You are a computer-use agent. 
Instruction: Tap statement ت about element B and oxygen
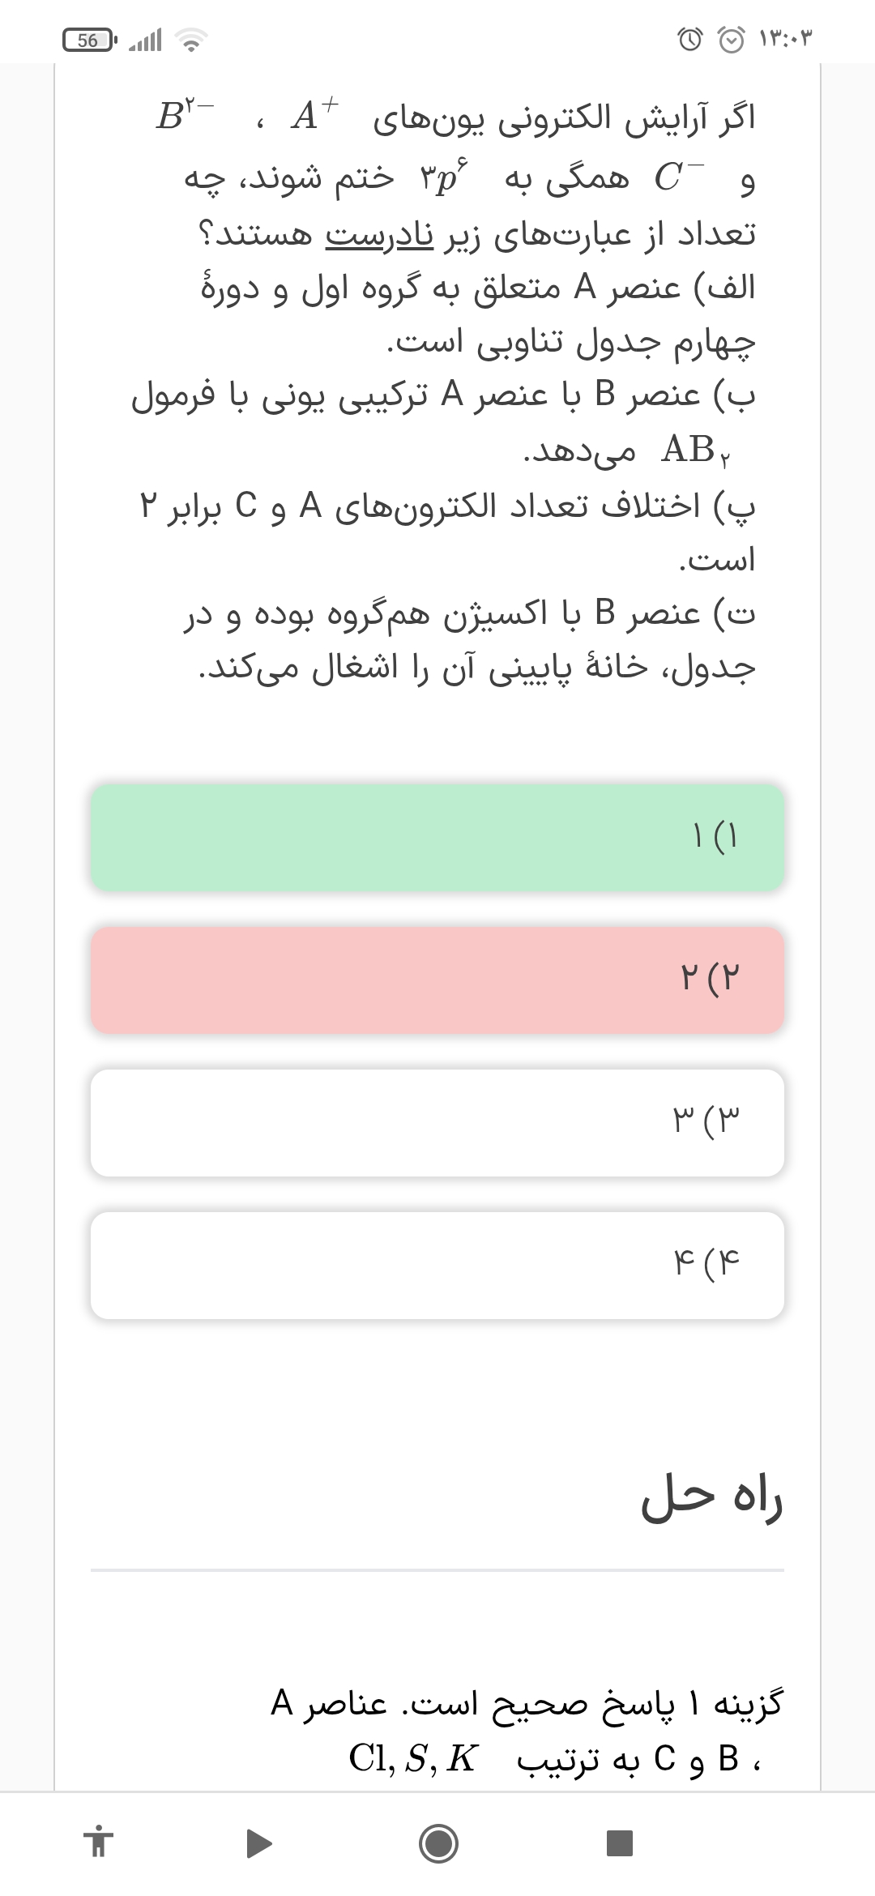tap(470, 640)
